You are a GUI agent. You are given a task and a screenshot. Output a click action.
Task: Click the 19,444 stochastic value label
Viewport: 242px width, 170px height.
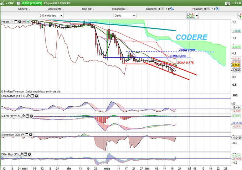tap(236, 107)
